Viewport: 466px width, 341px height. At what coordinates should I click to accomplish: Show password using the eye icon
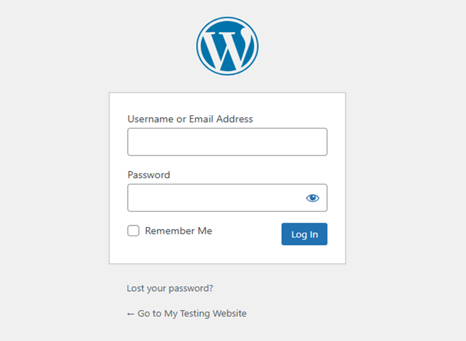coord(312,198)
